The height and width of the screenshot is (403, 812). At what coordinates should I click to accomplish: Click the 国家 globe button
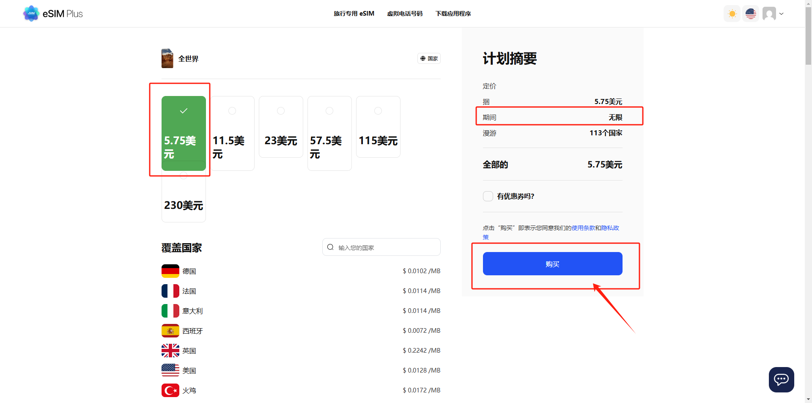[429, 58]
